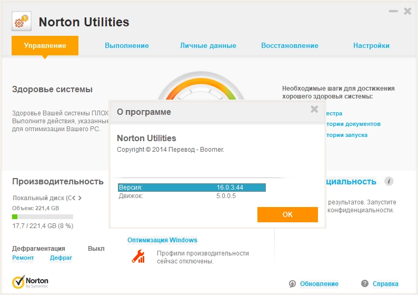Show the next local disk with right chevron

coord(79,198)
